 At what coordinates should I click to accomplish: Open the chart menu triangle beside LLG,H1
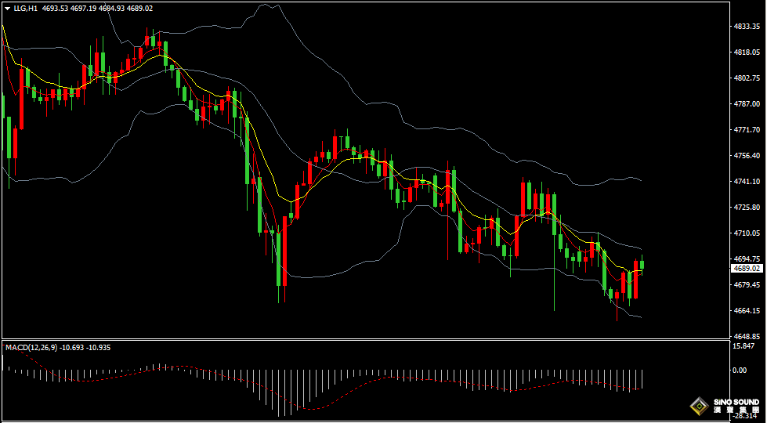tap(7, 9)
